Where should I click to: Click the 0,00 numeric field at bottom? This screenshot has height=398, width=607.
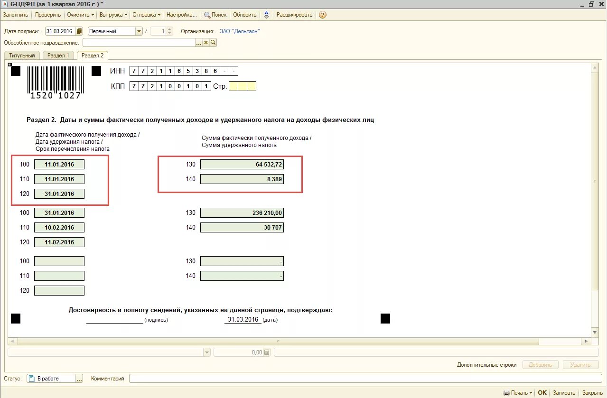239,352
